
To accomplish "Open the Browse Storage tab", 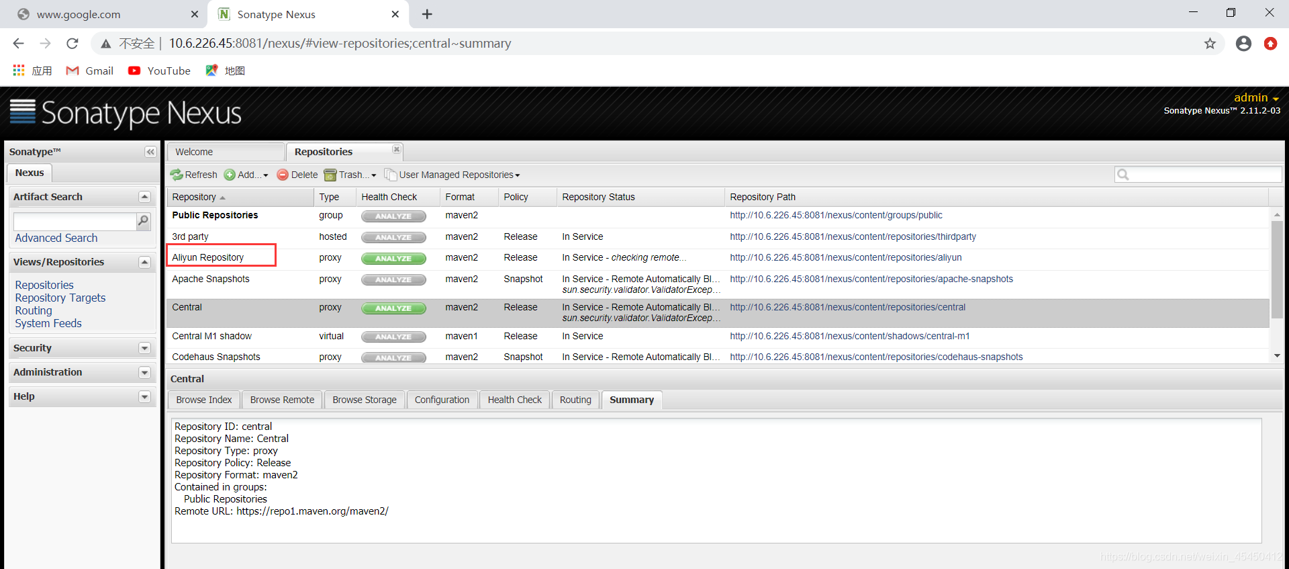I will tap(365, 400).
